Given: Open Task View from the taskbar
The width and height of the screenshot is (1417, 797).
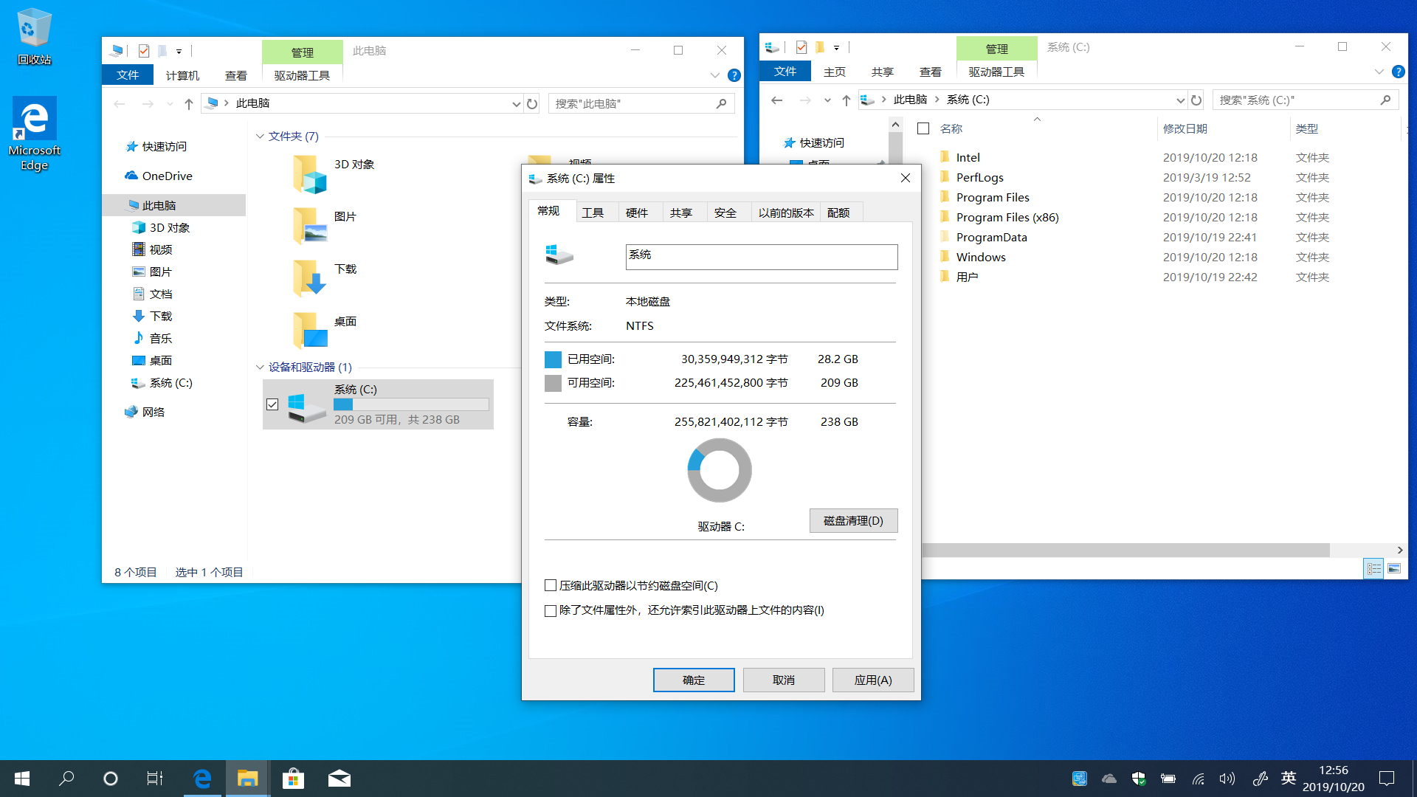Looking at the screenshot, I should pos(155,779).
